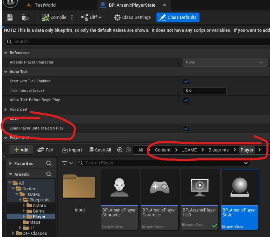Screen dimensions: 270x237
Task: Collapse the Player State section arrow
Action: (x=6, y=138)
